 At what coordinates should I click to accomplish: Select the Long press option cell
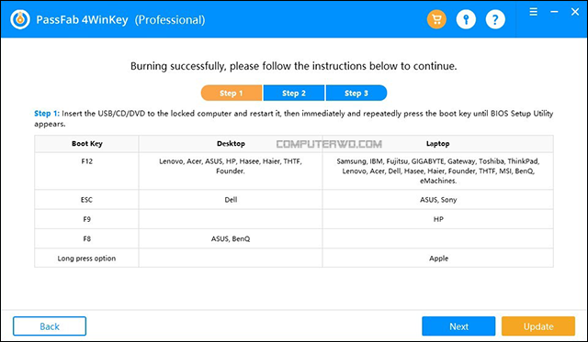pos(86,259)
